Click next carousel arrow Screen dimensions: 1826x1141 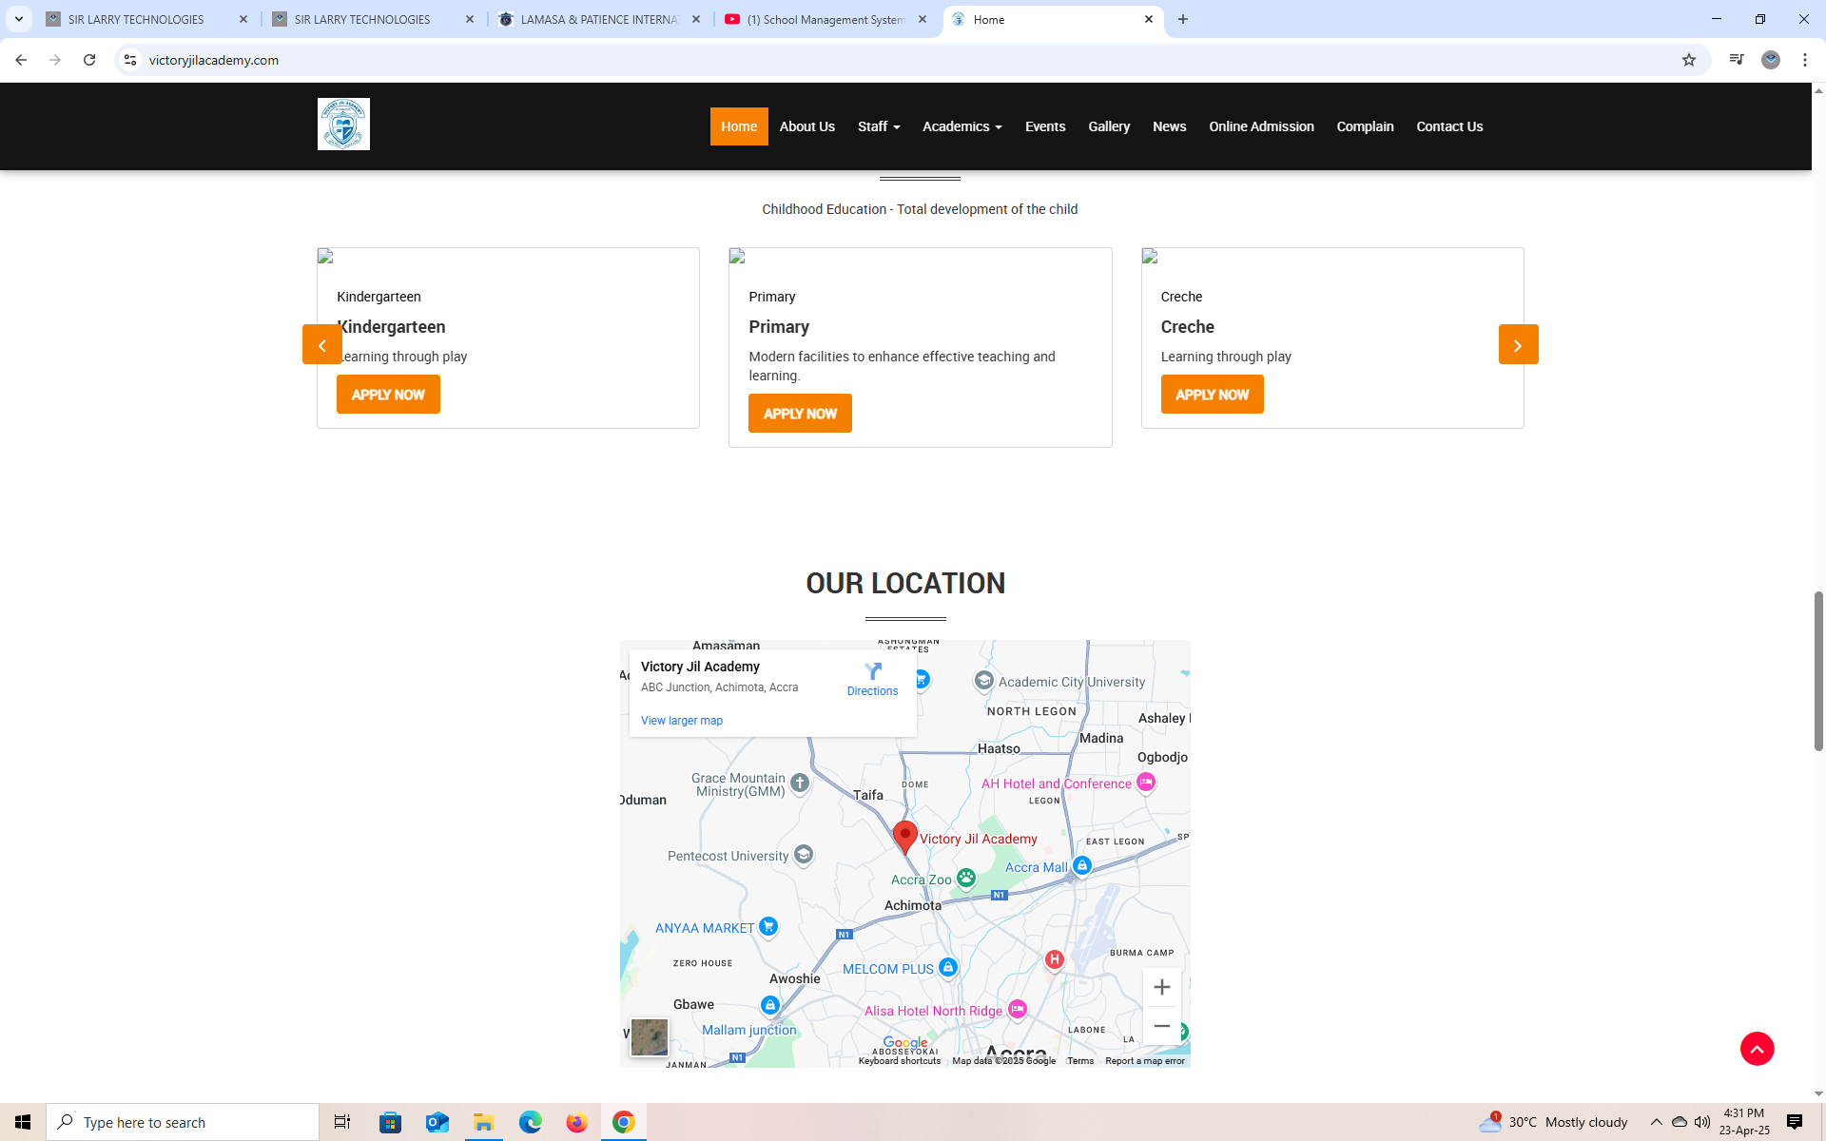(x=1518, y=345)
